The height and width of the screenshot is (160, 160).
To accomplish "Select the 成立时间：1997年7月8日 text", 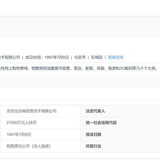I will point(47,57).
